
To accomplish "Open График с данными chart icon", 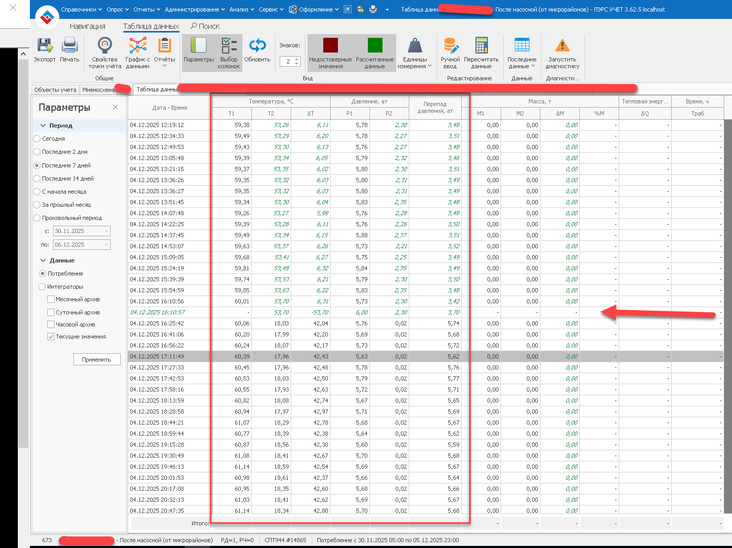I will [137, 46].
